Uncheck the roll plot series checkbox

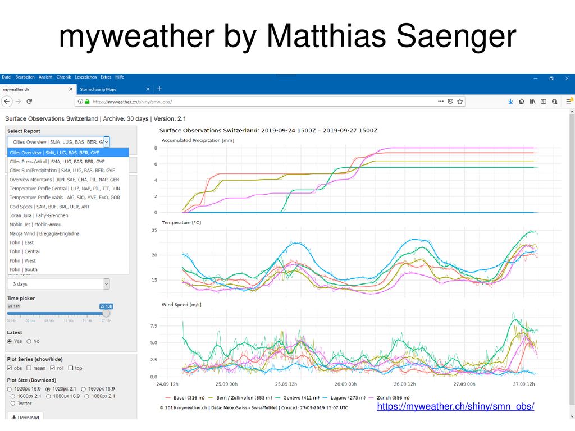coord(52,368)
